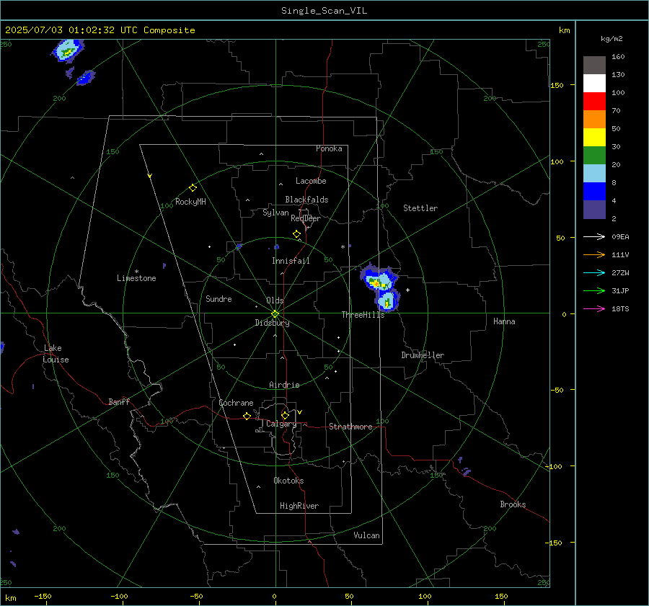Click the Banff town label
Image resolution: width=649 pixels, height=606 pixels.
(x=119, y=402)
